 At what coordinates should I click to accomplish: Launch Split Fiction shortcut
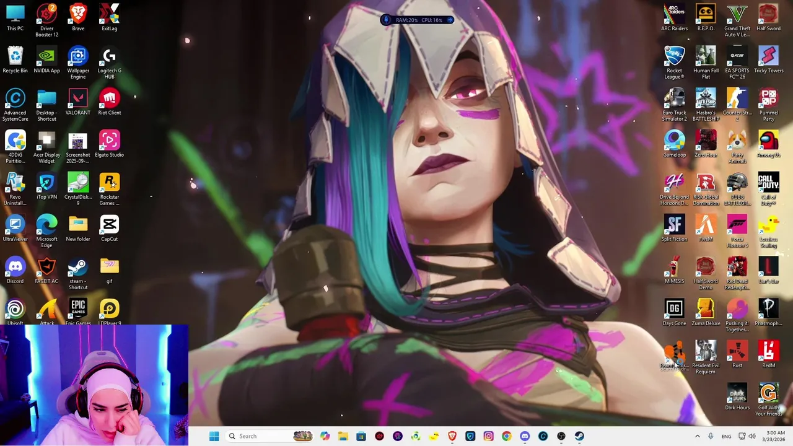tap(674, 229)
